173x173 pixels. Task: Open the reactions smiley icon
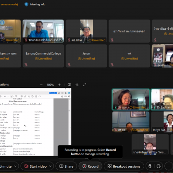click(159, 166)
